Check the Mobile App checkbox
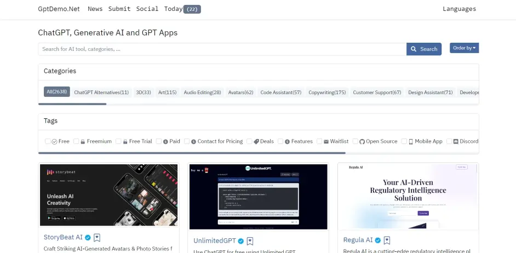 404,141
